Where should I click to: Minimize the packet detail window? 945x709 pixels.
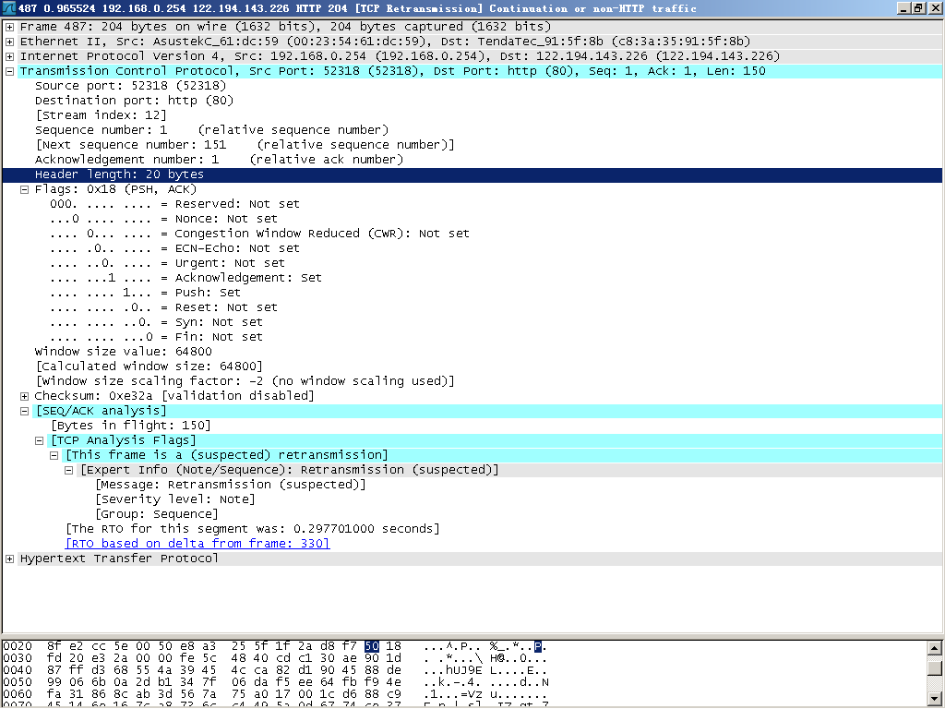click(903, 8)
